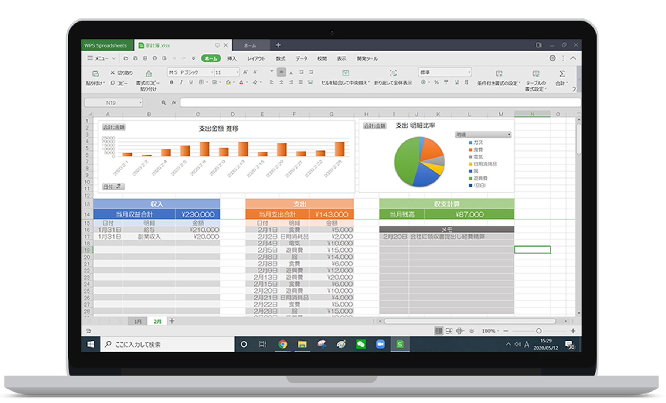The height and width of the screenshot is (403, 666).
Task: Click the Cut (切り取り) button
Action: click(121, 73)
